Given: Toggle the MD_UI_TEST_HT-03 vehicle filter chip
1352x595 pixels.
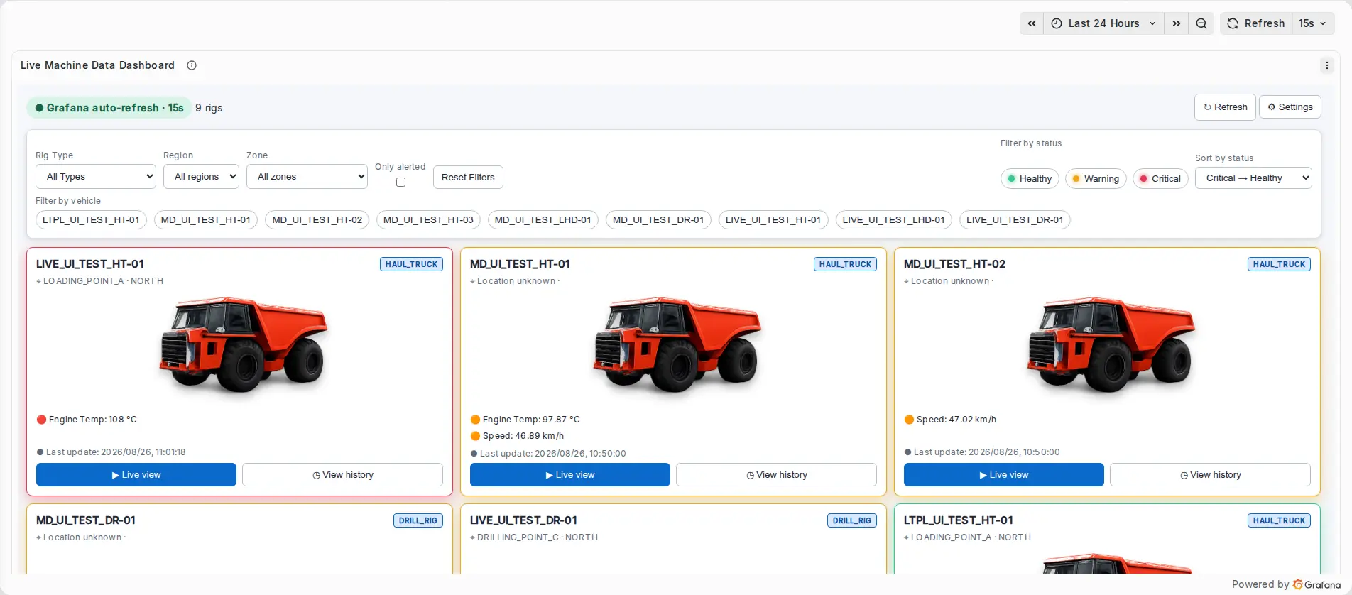Looking at the screenshot, I should click(x=428, y=220).
